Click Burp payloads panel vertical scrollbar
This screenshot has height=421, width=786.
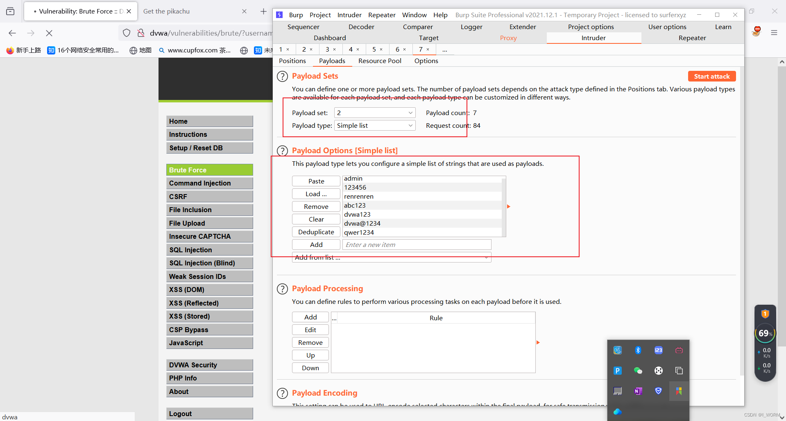click(x=742, y=221)
